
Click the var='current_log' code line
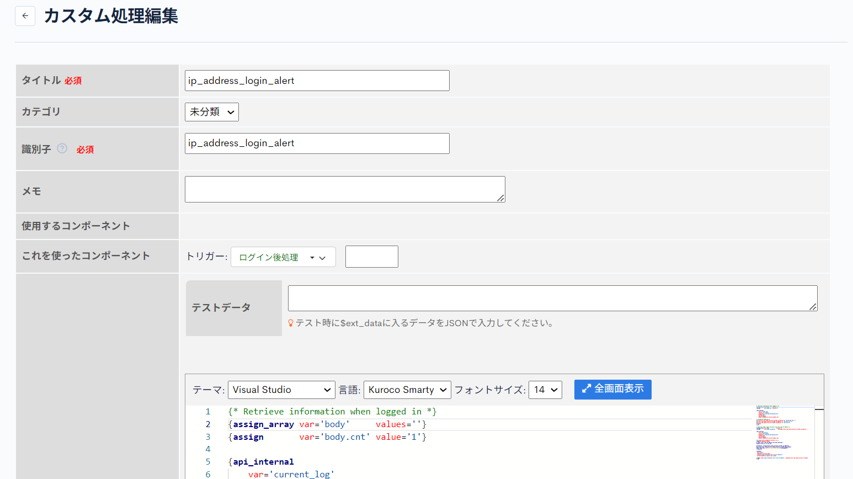291,474
